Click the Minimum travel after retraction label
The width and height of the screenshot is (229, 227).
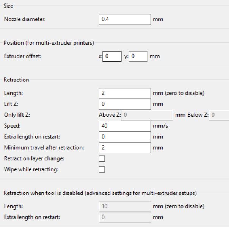click(x=44, y=147)
